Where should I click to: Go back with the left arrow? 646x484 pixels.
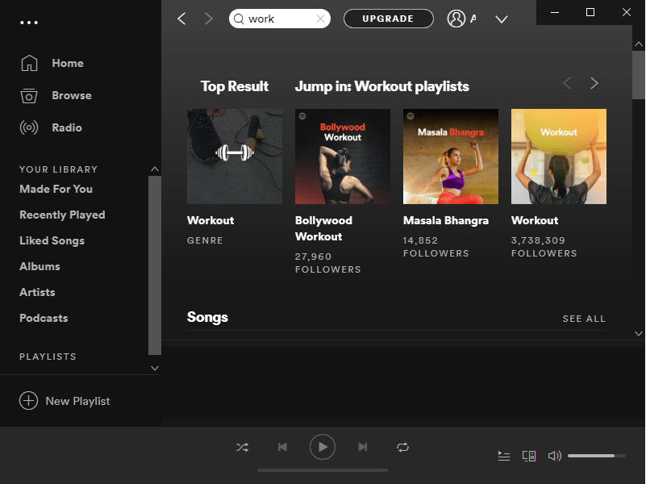pyautogui.click(x=181, y=19)
